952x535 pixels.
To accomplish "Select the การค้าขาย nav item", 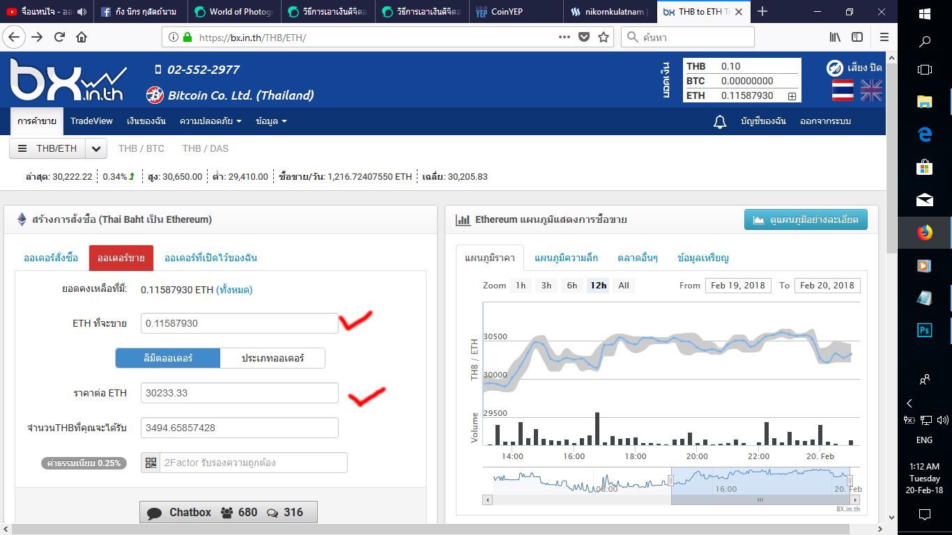I will [37, 121].
